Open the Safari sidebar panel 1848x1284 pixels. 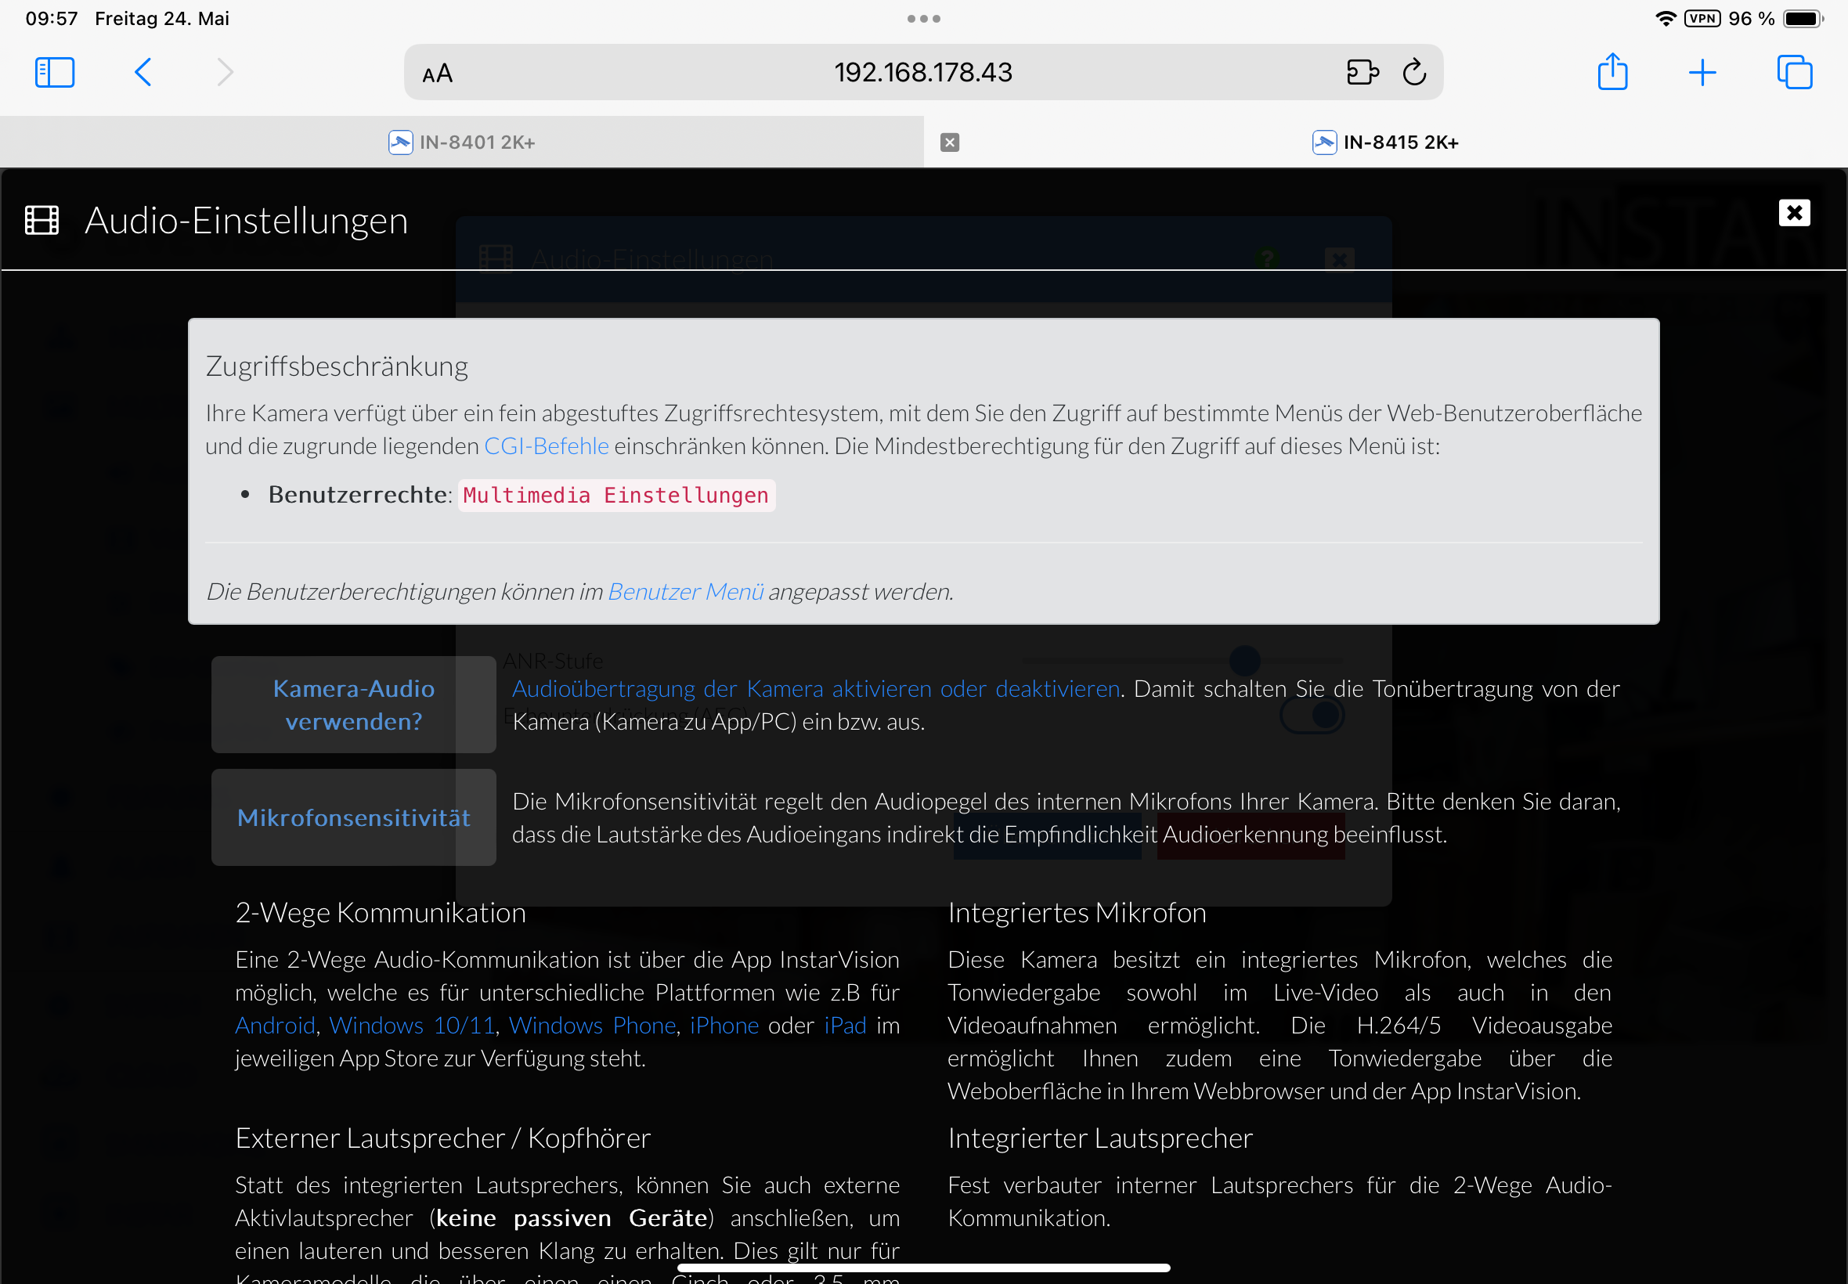pyautogui.click(x=55, y=72)
